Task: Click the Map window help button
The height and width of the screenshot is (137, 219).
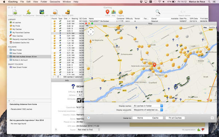Action: tap(89, 118)
